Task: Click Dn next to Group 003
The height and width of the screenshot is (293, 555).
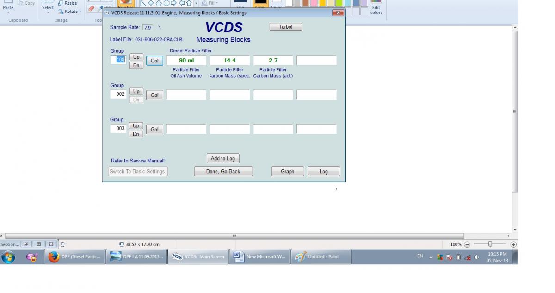Action: (x=136, y=134)
